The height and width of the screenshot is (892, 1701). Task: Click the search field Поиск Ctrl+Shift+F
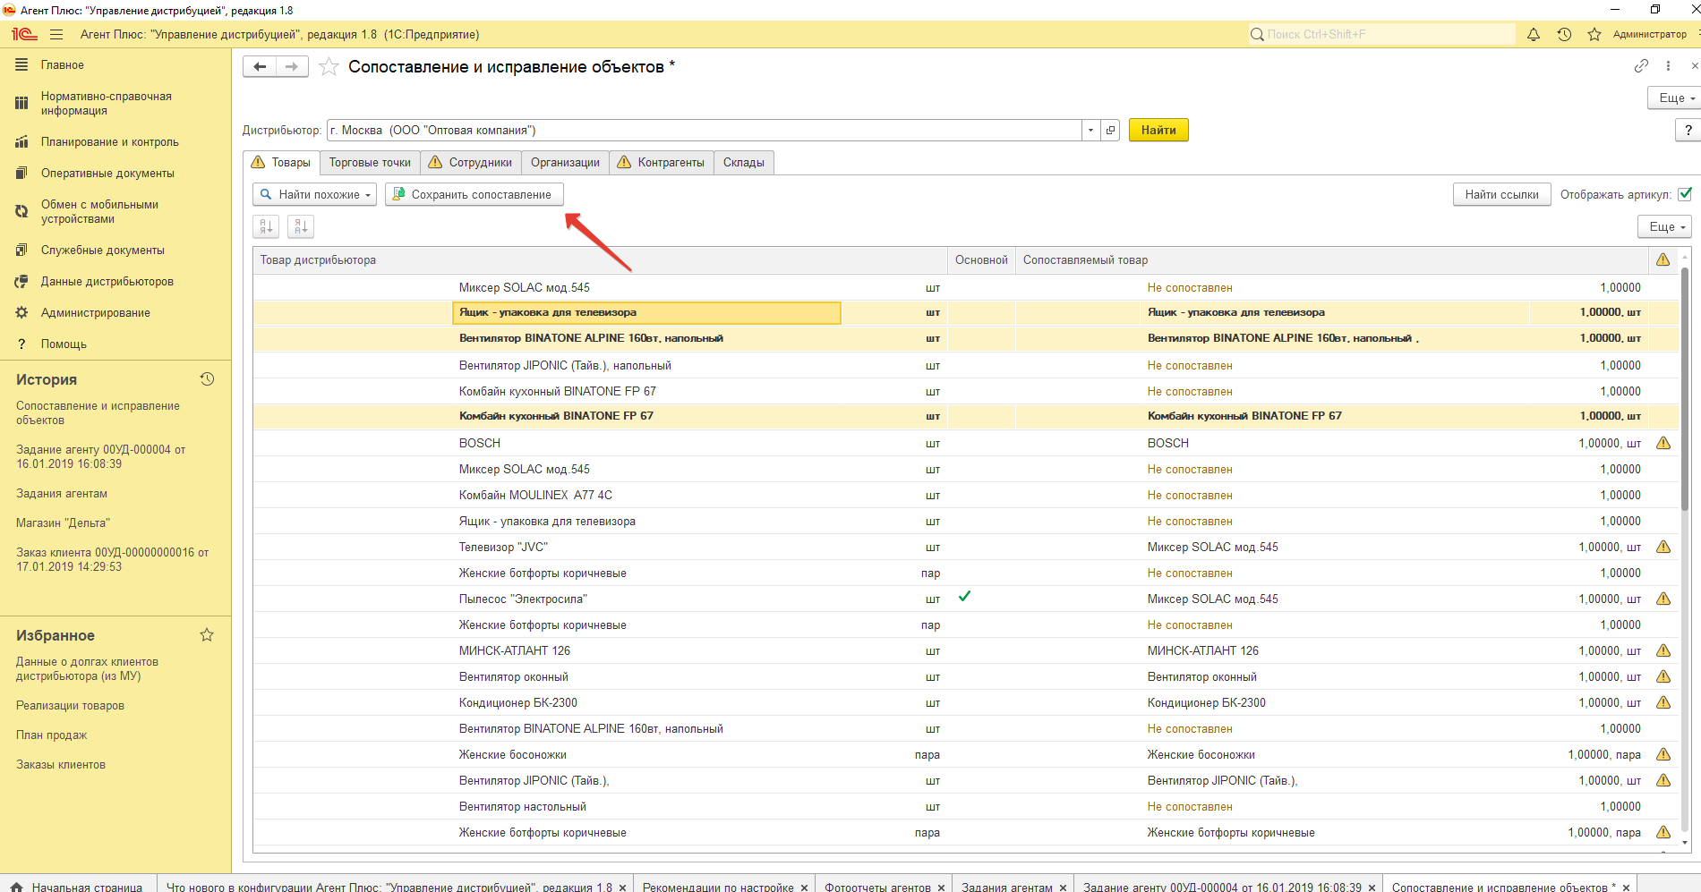click(x=1381, y=34)
